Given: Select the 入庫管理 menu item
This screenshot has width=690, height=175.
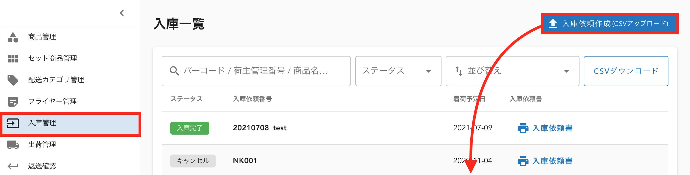Looking at the screenshot, I should pos(42,123).
